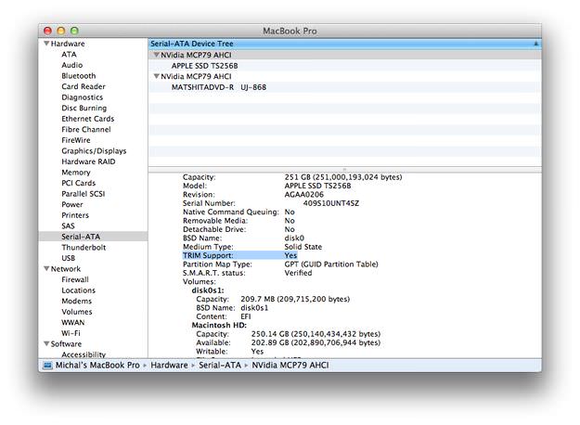Collapse the Software section triangle
This screenshot has height=425, width=580.
pyautogui.click(x=46, y=344)
